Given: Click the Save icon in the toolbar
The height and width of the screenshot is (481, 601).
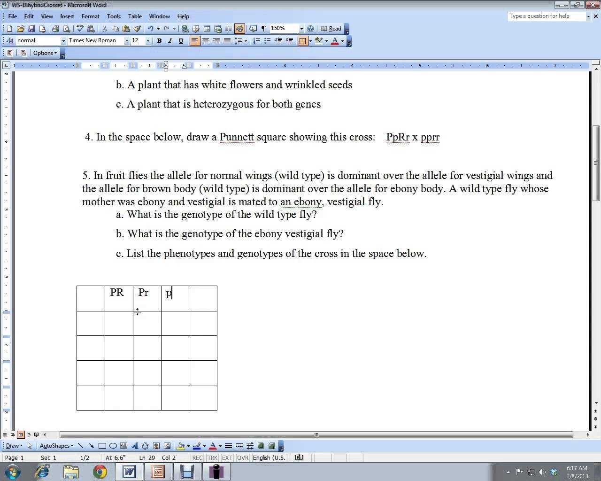Looking at the screenshot, I should point(31,29).
